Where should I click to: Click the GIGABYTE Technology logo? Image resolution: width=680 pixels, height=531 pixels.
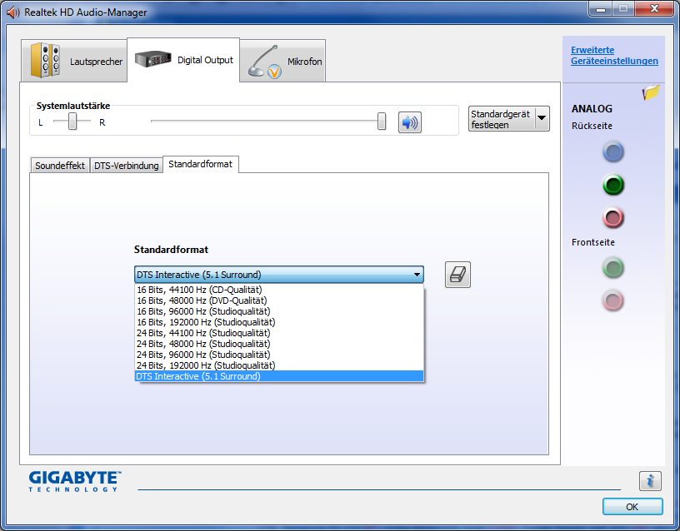[x=75, y=481]
